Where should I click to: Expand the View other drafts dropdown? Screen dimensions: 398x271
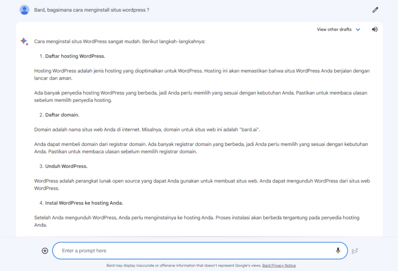(x=339, y=30)
